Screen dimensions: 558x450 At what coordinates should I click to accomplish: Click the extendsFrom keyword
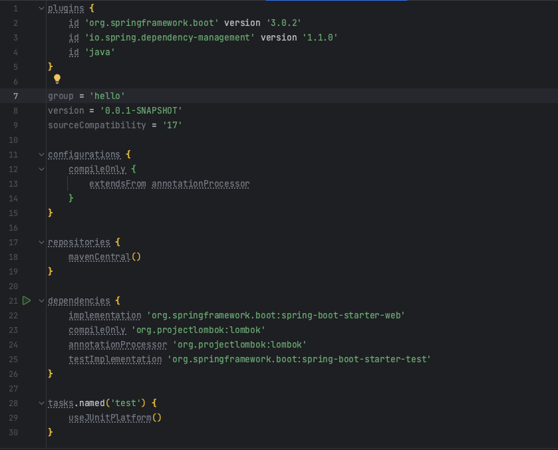click(x=118, y=183)
